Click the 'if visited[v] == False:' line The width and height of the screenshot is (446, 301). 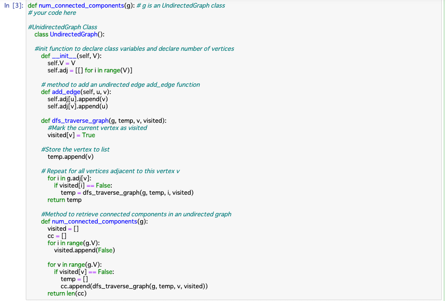84,272
